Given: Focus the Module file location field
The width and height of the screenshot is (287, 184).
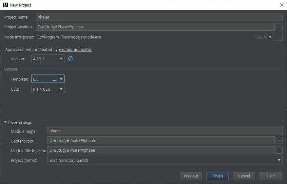Looking at the screenshot, I should coord(161,150).
